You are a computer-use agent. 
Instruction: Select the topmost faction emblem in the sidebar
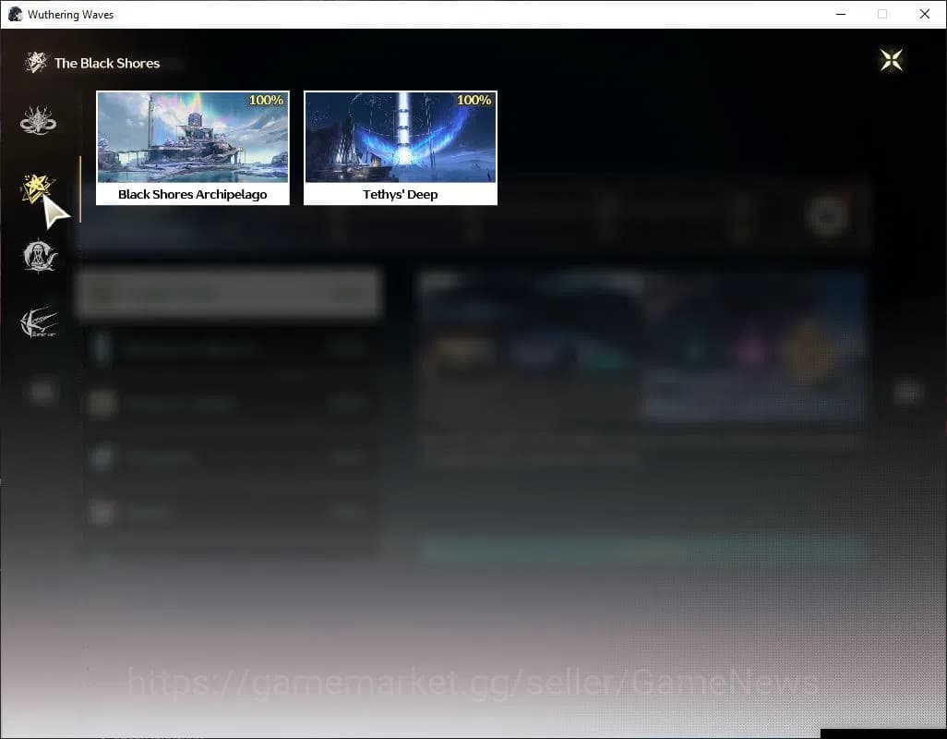(x=37, y=119)
